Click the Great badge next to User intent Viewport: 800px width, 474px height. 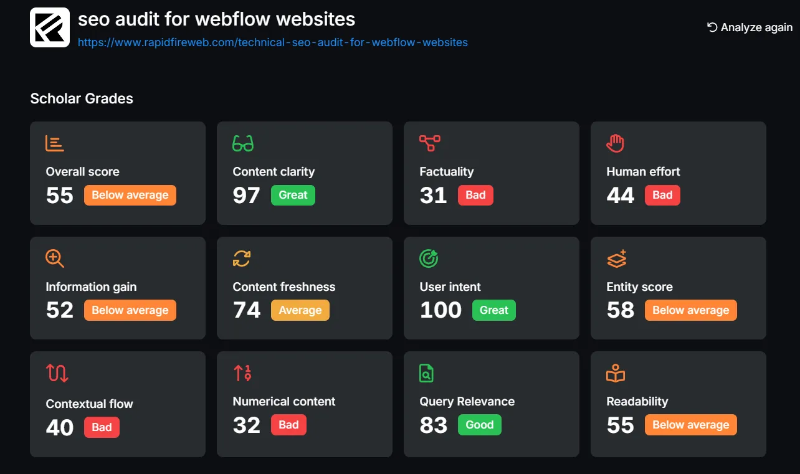(x=494, y=310)
